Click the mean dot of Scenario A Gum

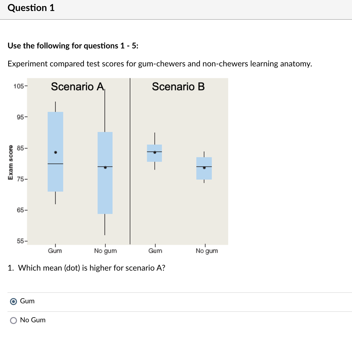(56, 152)
